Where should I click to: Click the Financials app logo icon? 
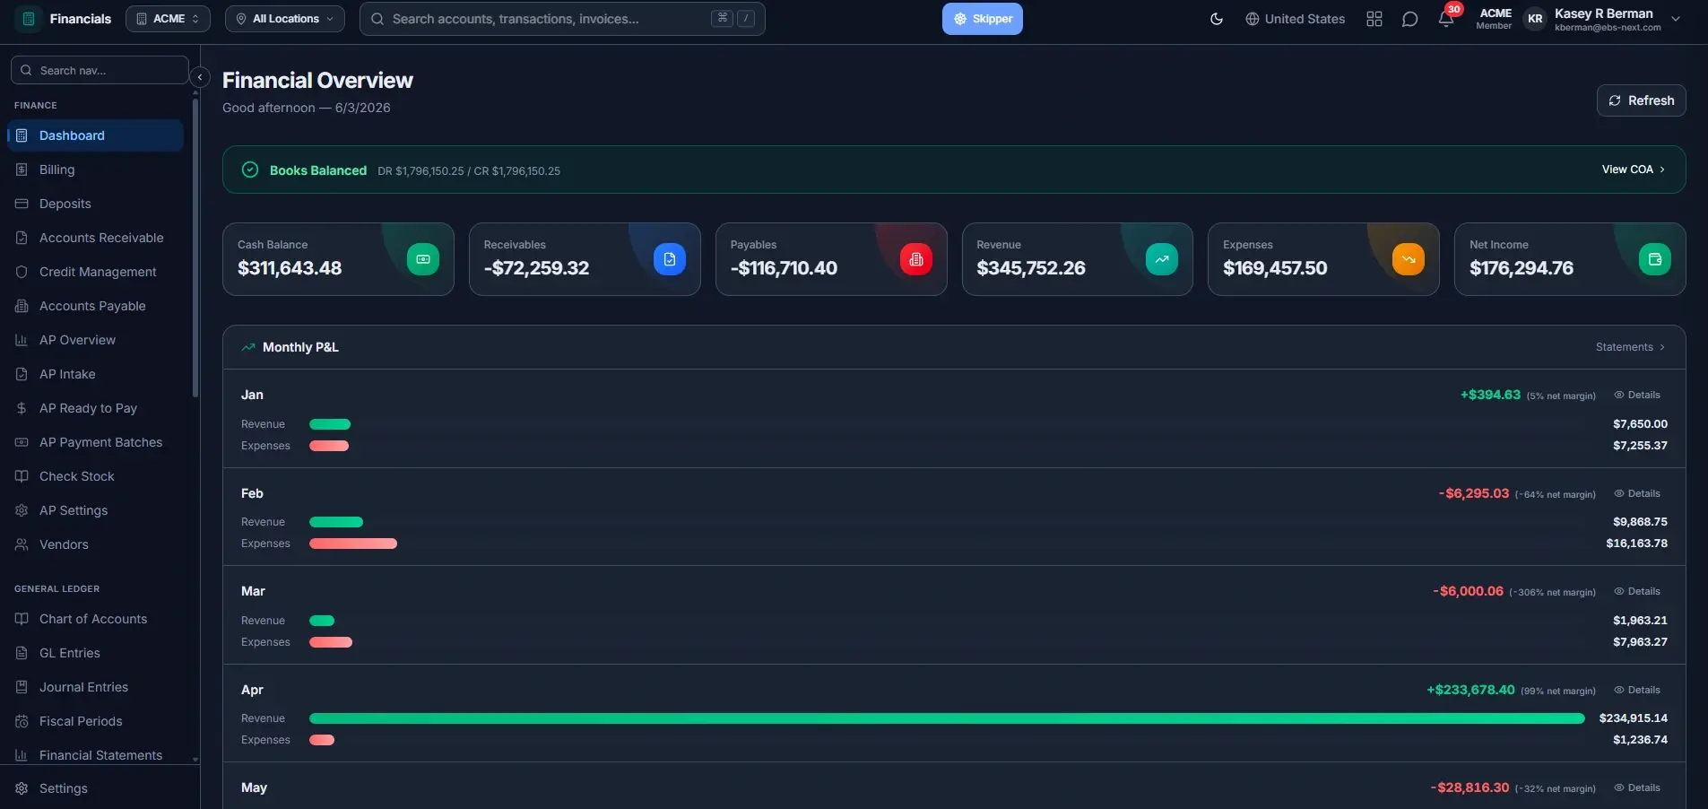[x=29, y=19]
